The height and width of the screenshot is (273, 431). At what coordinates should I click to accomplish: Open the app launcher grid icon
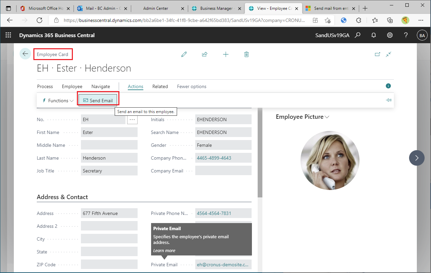coord(8,35)
